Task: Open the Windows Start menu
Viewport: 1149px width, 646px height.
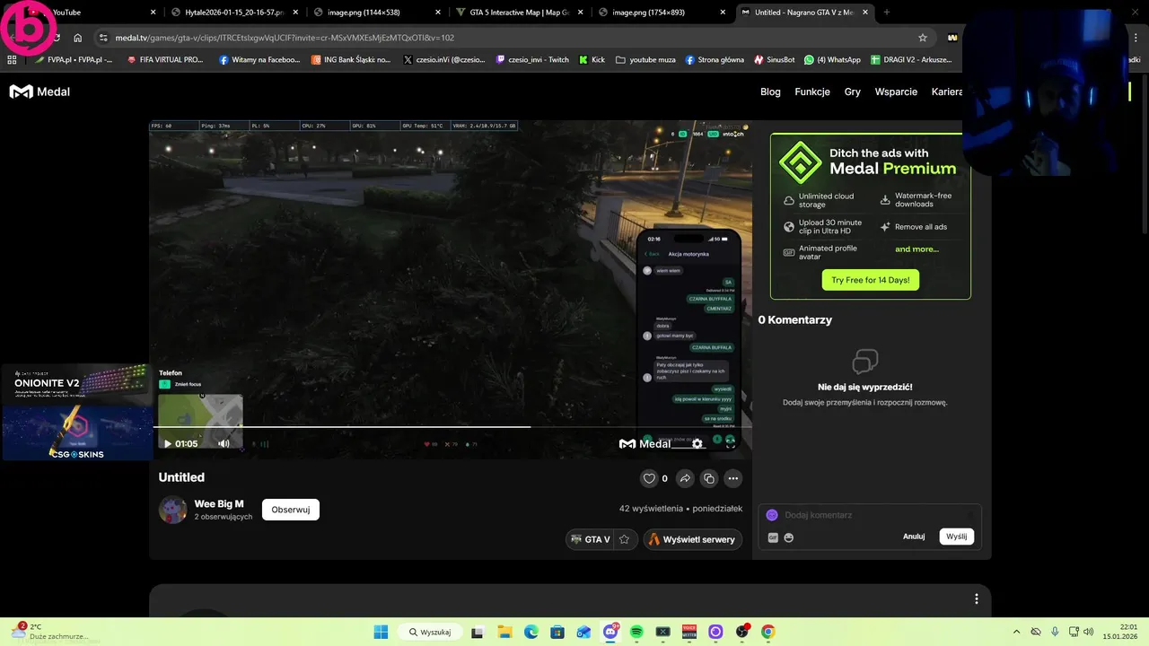Action: pos(381,632)
